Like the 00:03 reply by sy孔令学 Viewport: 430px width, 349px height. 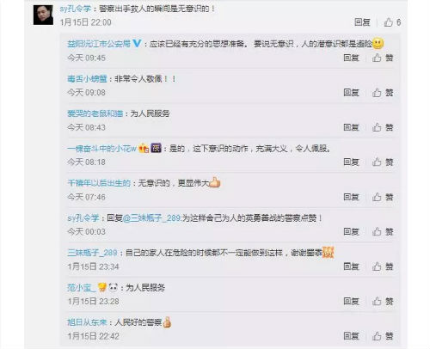coord(377,231)
